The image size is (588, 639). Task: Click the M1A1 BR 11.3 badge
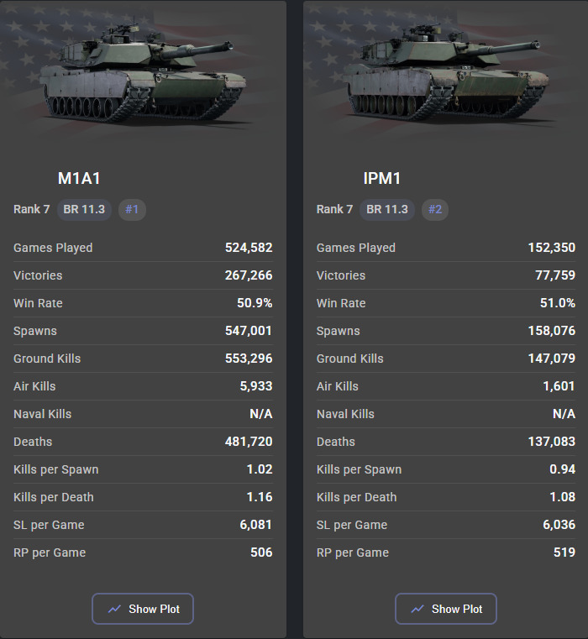coord(84,209)
